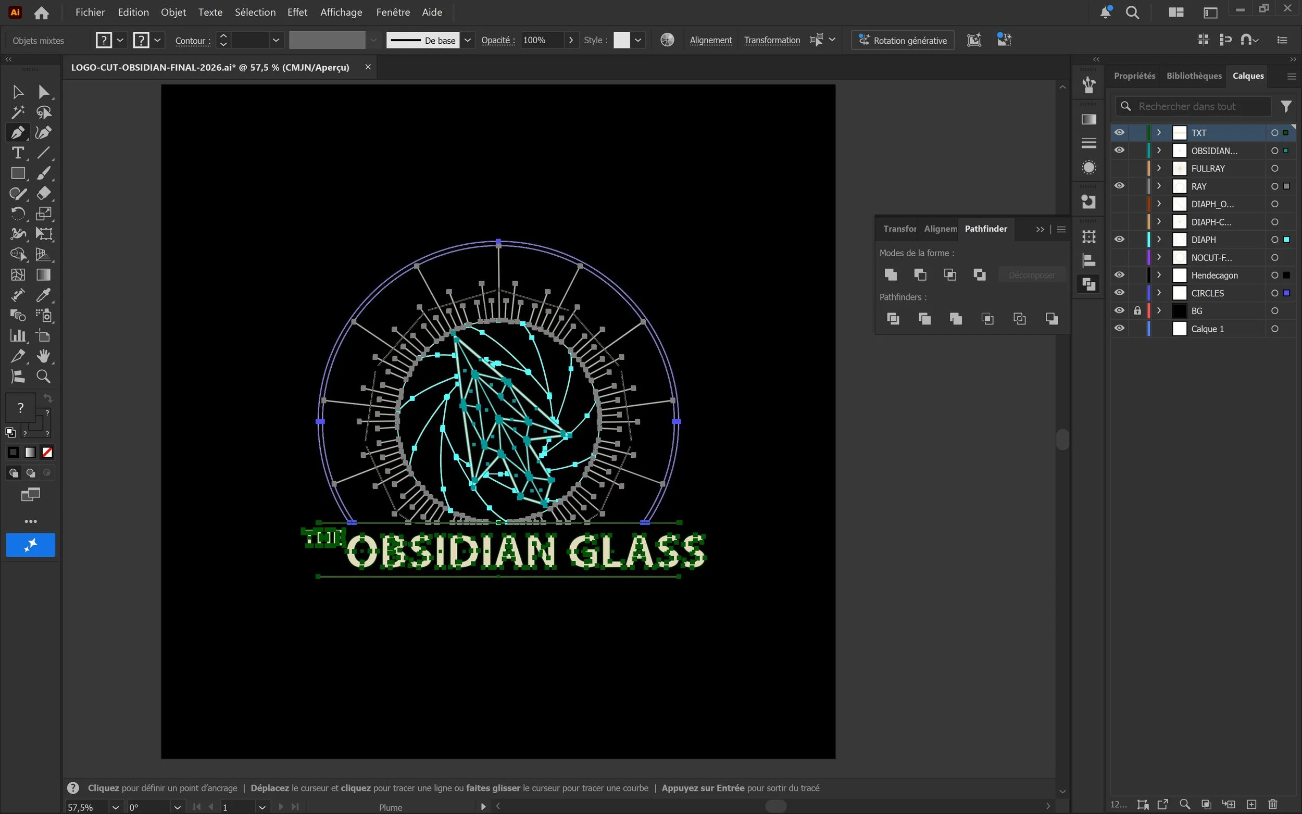This screenshot has width=1302, height=814.
Task: Select the Magic Wand tool
Action: tap(17, 112)
